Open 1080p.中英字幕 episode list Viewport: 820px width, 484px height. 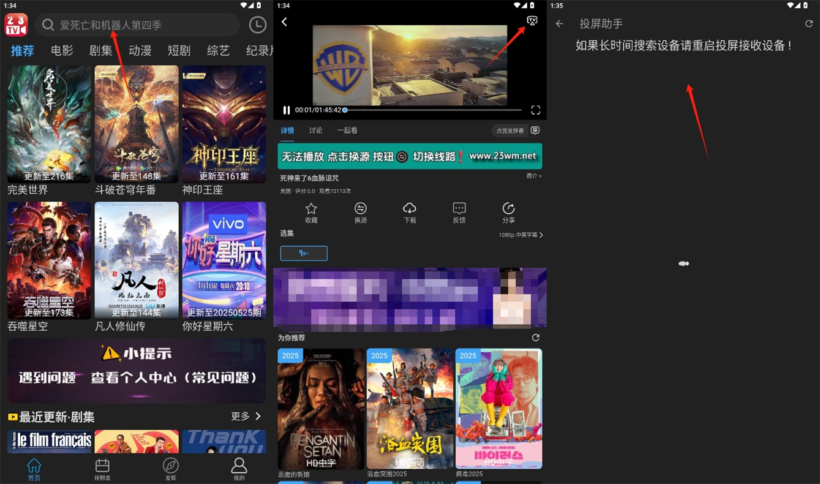521,235
